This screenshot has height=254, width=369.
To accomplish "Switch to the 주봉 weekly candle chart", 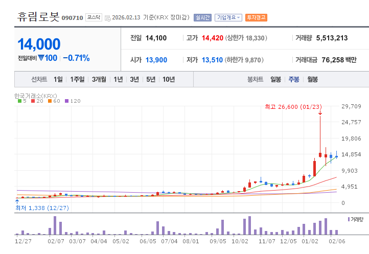I will [x=294, y=79].
